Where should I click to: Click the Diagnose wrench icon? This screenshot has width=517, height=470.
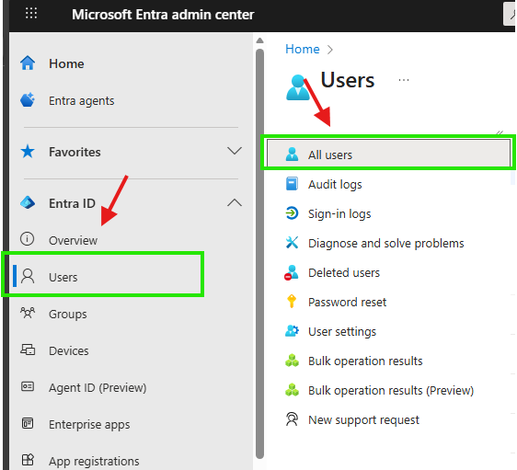point(292,242)
